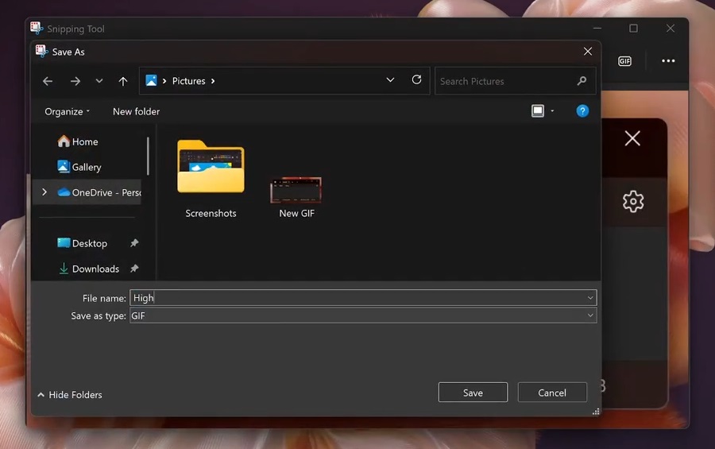Screen dimensions: 715x449
Task: Open the Organize menu
Action: click(x=67, y=111)
